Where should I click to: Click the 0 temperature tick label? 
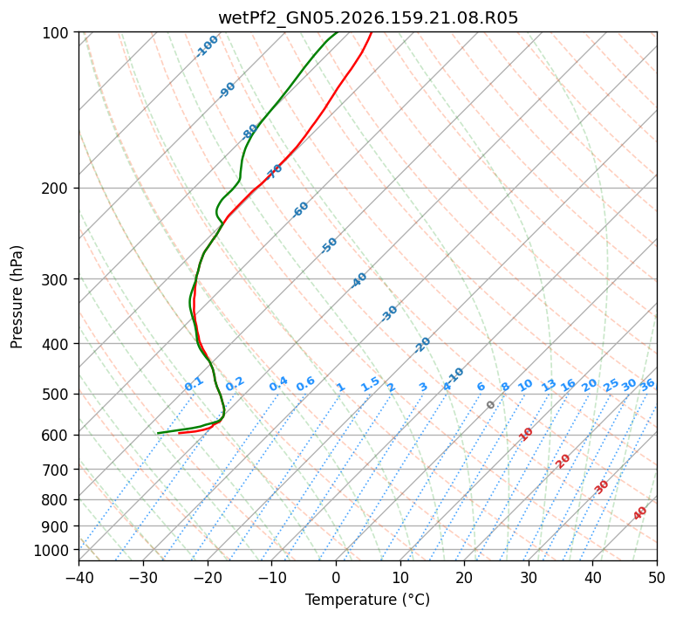[x=336, y=577]
